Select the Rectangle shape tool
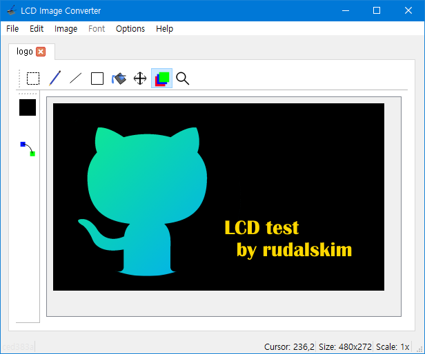The height and width of the screenshot is (354, 425). 97,79
